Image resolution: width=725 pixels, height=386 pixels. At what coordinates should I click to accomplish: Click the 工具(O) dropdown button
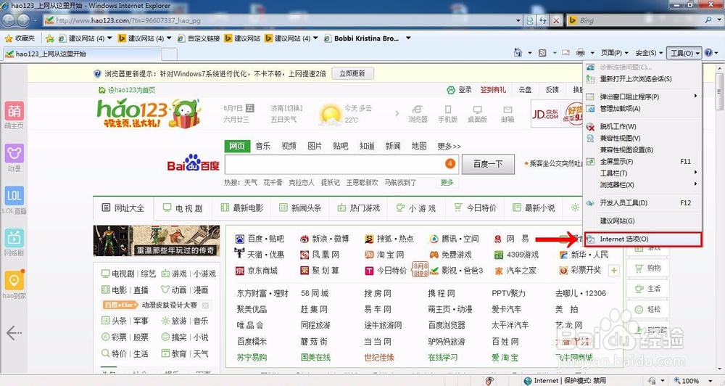[684, 53]
